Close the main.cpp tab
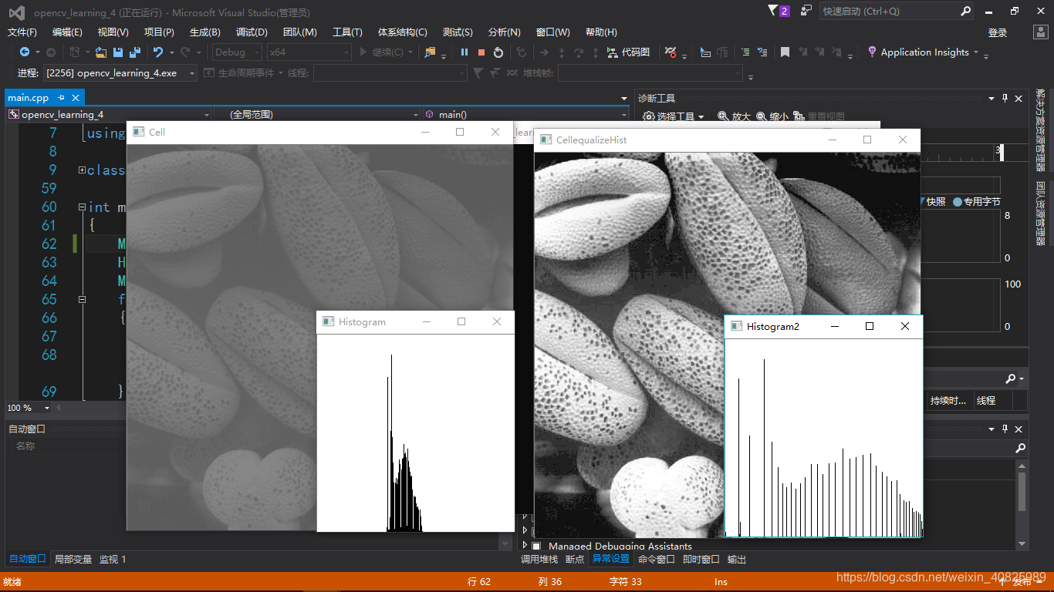1054x592 pixels. point(76,98)
